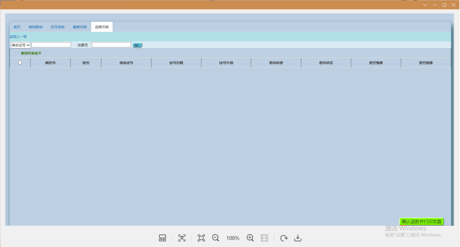Open the viewer's chevron-down menu in title bar

[x=425, y=5]
